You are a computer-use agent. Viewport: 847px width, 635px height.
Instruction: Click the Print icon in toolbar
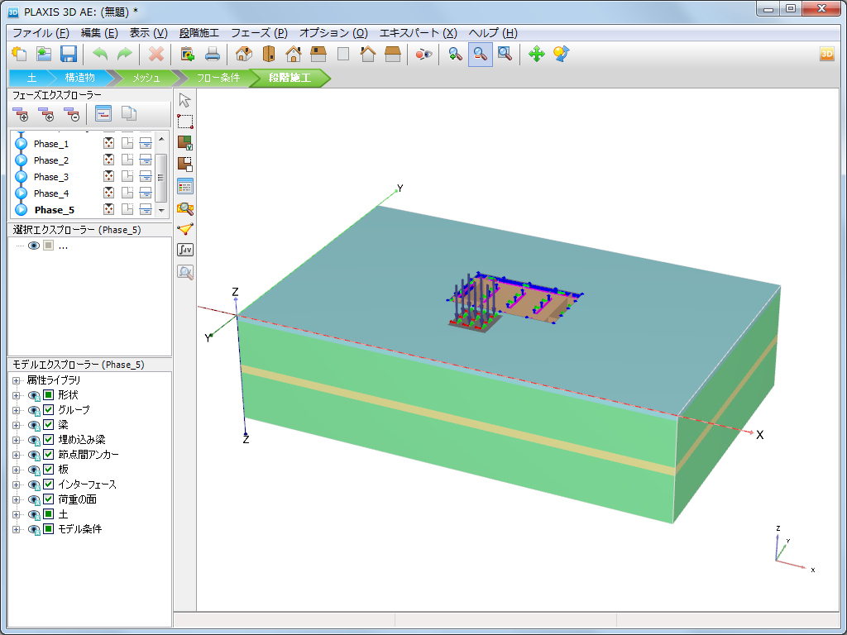point(213,55)
